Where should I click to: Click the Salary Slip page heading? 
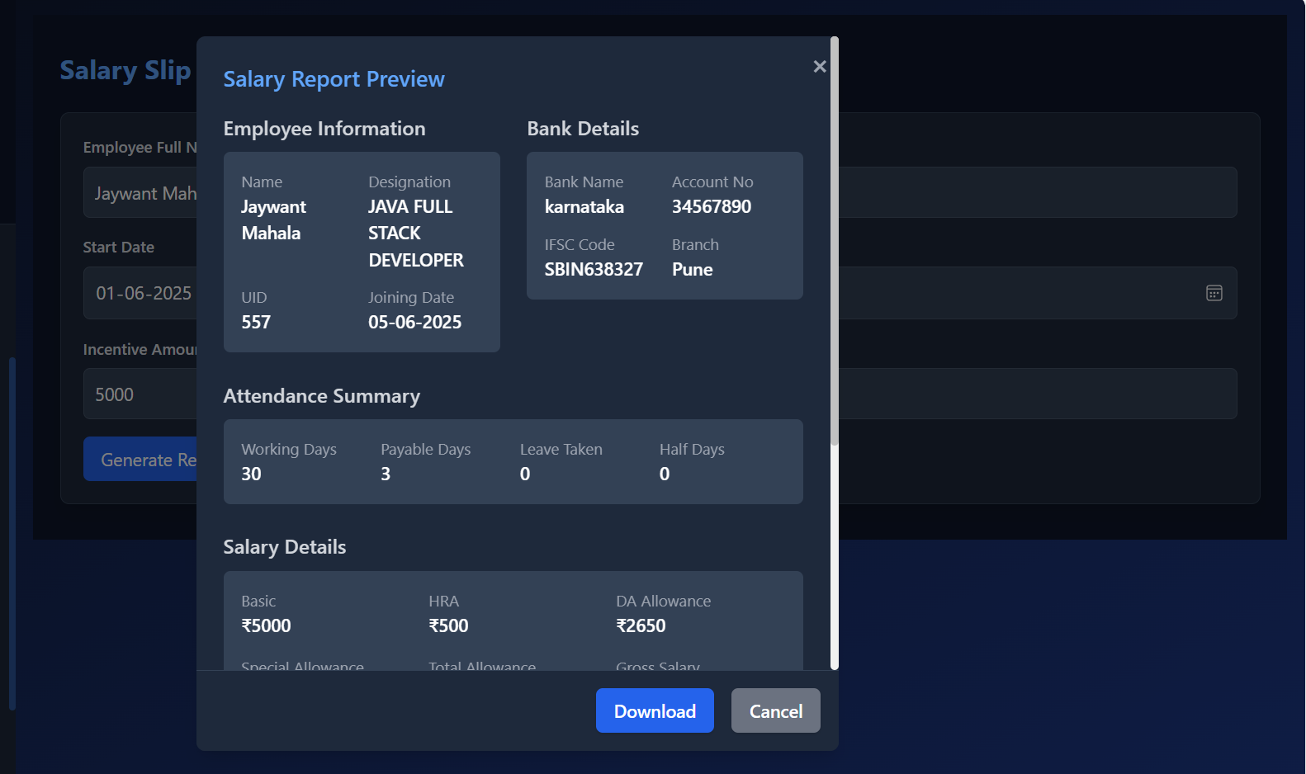point(125,71)
